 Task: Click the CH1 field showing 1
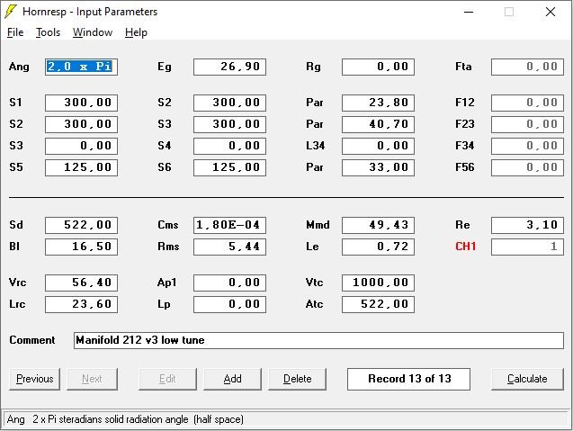[527, 247]
